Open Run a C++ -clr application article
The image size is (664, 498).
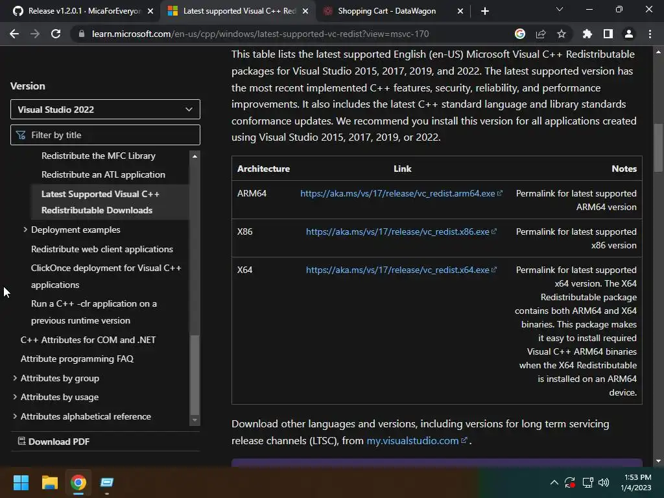(93, 312)
